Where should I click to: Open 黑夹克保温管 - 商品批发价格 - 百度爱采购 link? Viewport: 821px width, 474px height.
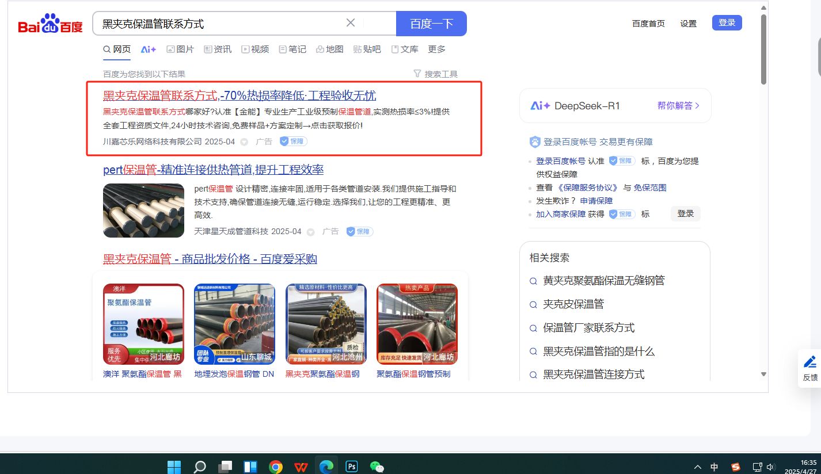[x=210, y=259]
